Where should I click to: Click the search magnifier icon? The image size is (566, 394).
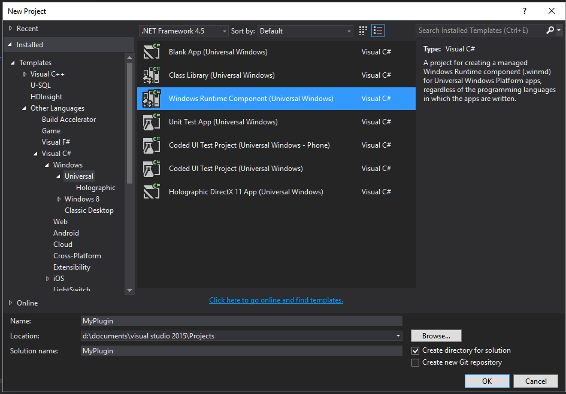550,30
